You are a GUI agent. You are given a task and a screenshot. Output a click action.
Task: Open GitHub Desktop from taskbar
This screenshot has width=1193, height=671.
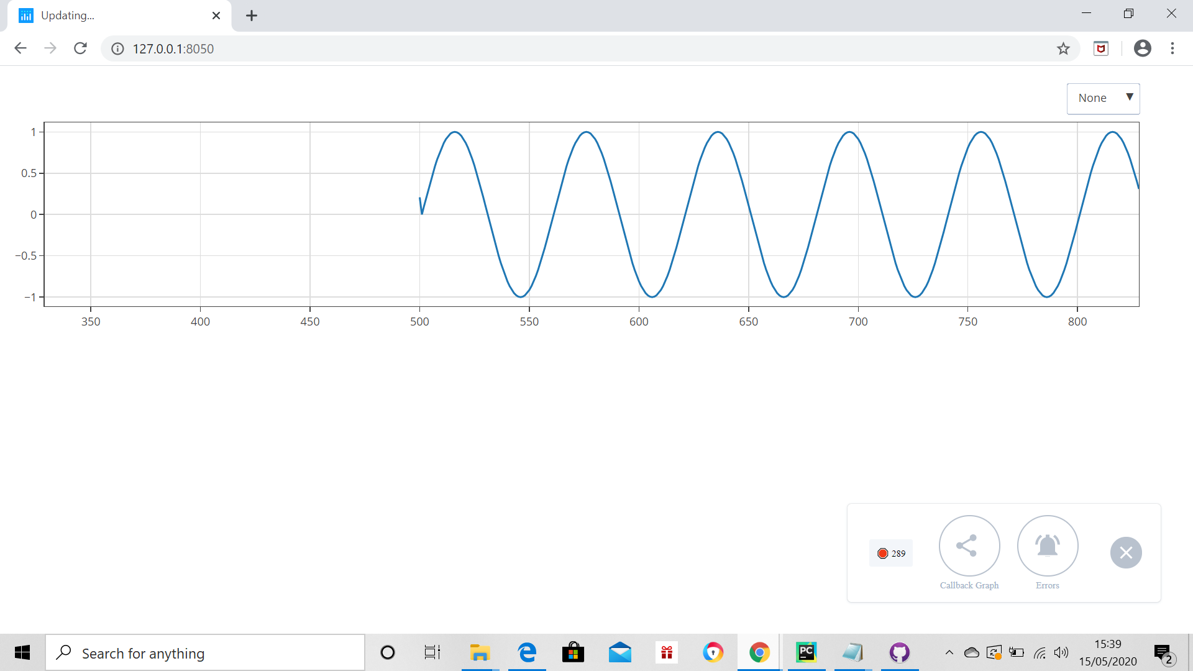(899, 652)
